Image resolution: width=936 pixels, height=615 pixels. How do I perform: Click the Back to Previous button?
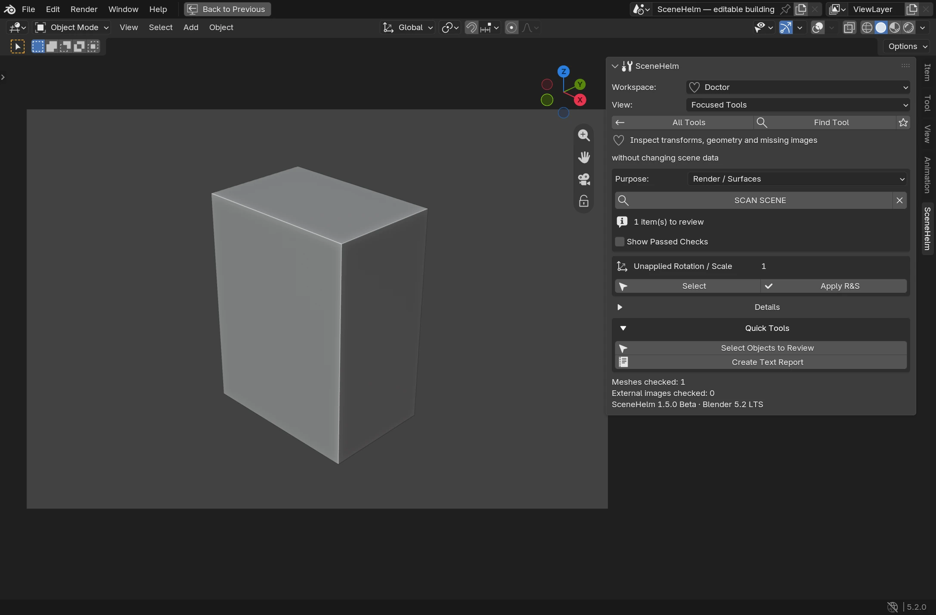pyautogui.click(x=227, y=9)
